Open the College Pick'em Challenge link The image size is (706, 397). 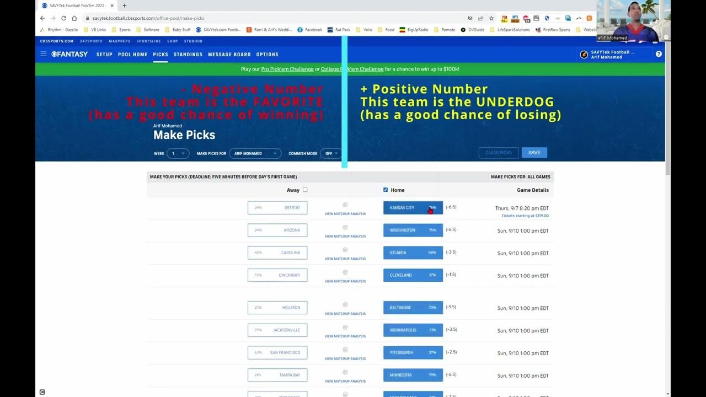point(352,69)
